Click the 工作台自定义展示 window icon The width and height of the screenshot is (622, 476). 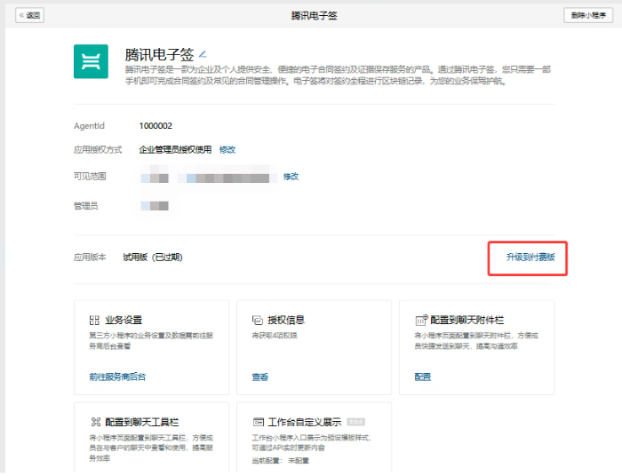[x=259, y=423]
